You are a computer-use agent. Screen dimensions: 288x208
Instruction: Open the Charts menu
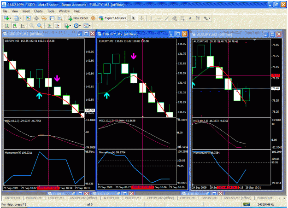pos(38,11)
